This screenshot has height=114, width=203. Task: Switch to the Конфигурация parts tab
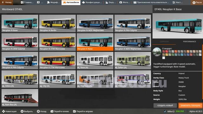coord(92,3)
